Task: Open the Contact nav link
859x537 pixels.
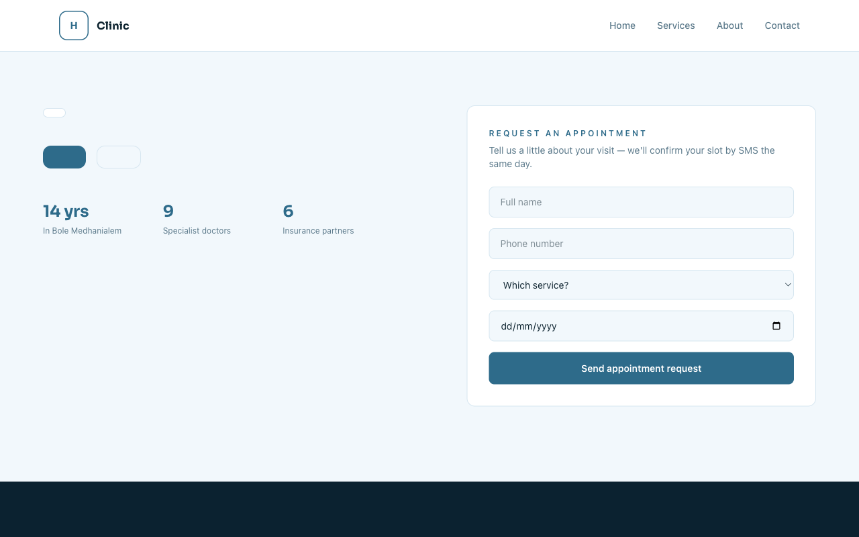Action: (782, 26)
